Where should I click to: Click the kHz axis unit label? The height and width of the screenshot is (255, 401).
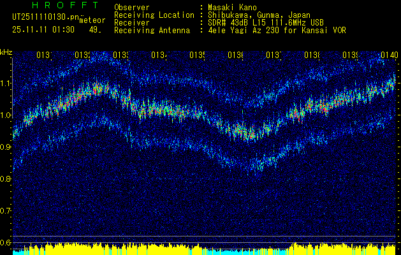point(6,52)
